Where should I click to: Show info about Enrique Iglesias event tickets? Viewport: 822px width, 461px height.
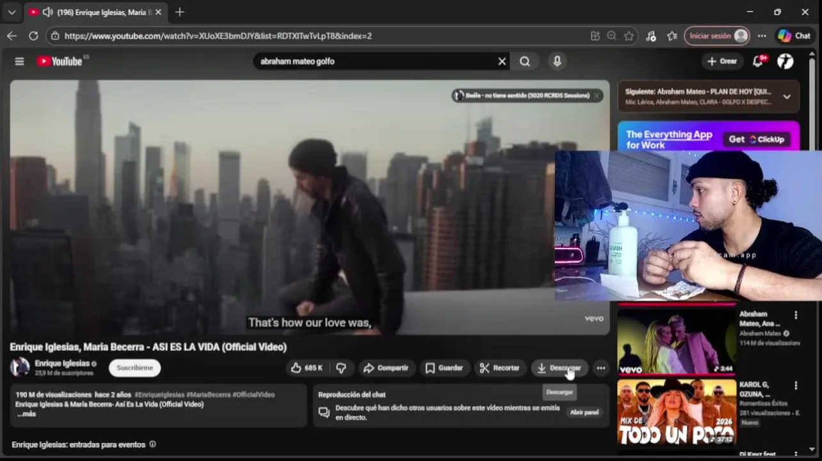(x=152, y=444)
